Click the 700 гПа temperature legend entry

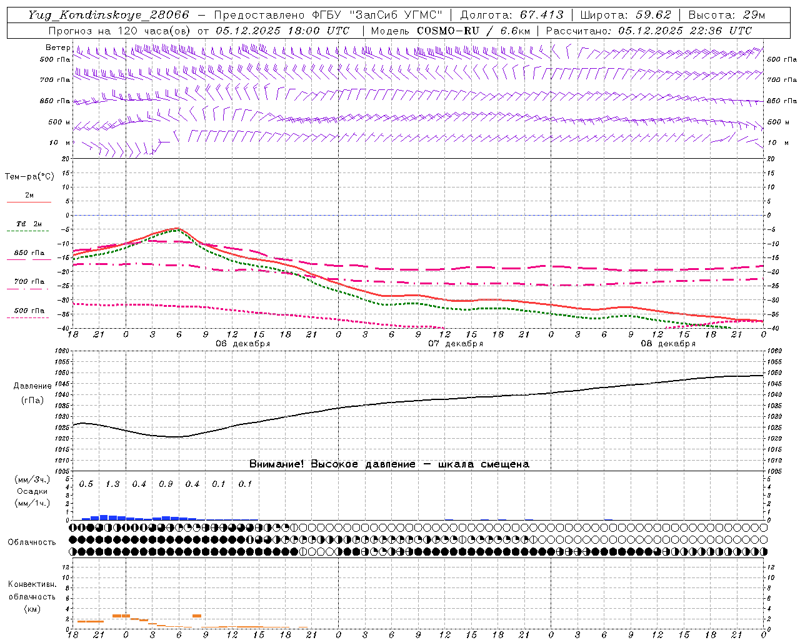point(29,282)
